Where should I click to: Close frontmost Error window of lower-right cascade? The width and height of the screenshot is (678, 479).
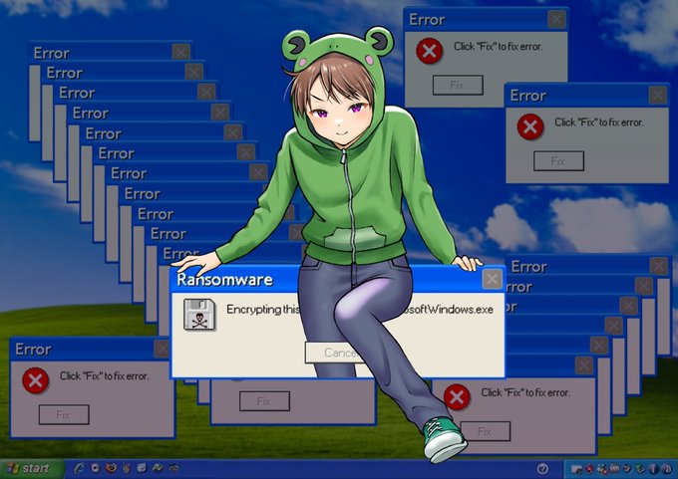[x=584, y=365]
